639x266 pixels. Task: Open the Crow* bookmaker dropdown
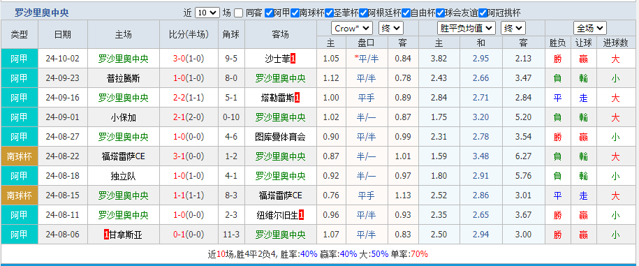[352, 29]
